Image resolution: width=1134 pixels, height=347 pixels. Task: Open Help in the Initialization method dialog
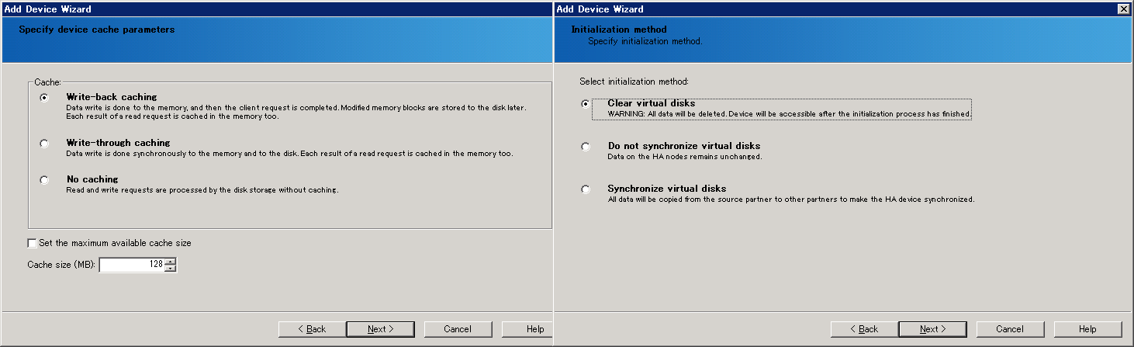pyautogui.click(x=1087, y=329)
